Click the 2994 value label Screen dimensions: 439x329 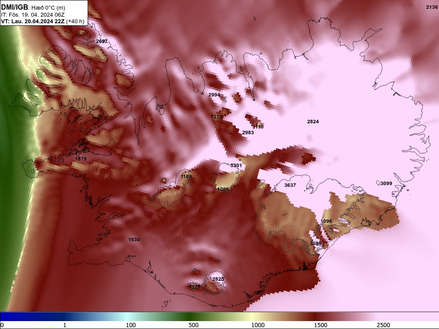[x=214, y=95]
